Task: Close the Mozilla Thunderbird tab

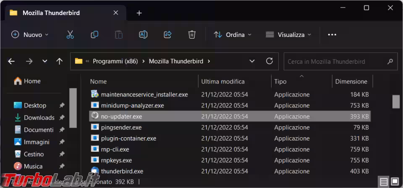Action: coord(116,13)
